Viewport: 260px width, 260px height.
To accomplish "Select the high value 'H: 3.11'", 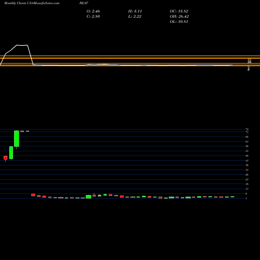I will 135,11.
